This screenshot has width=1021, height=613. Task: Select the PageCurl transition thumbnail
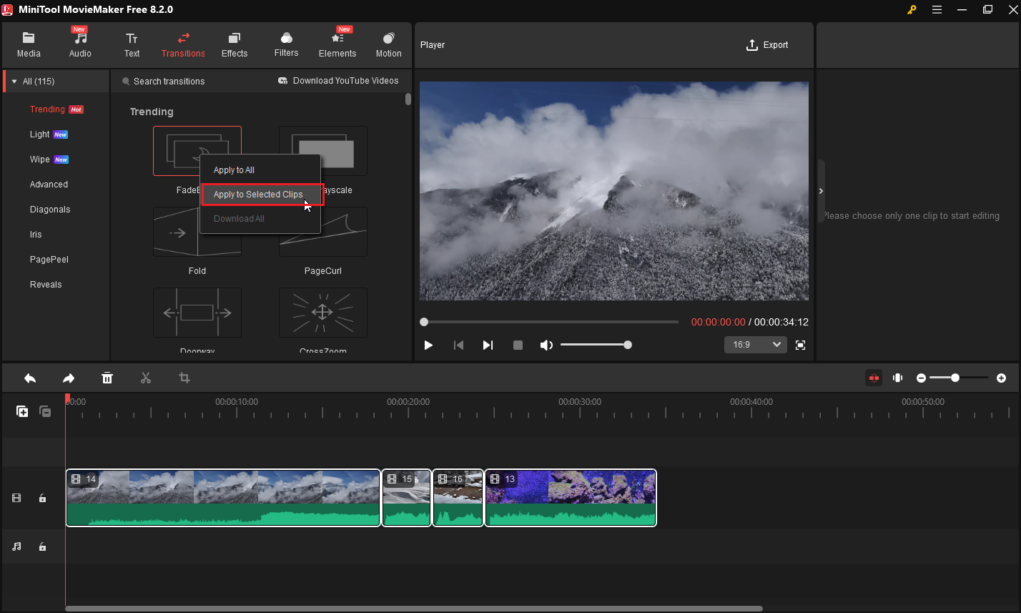point(323,232)
